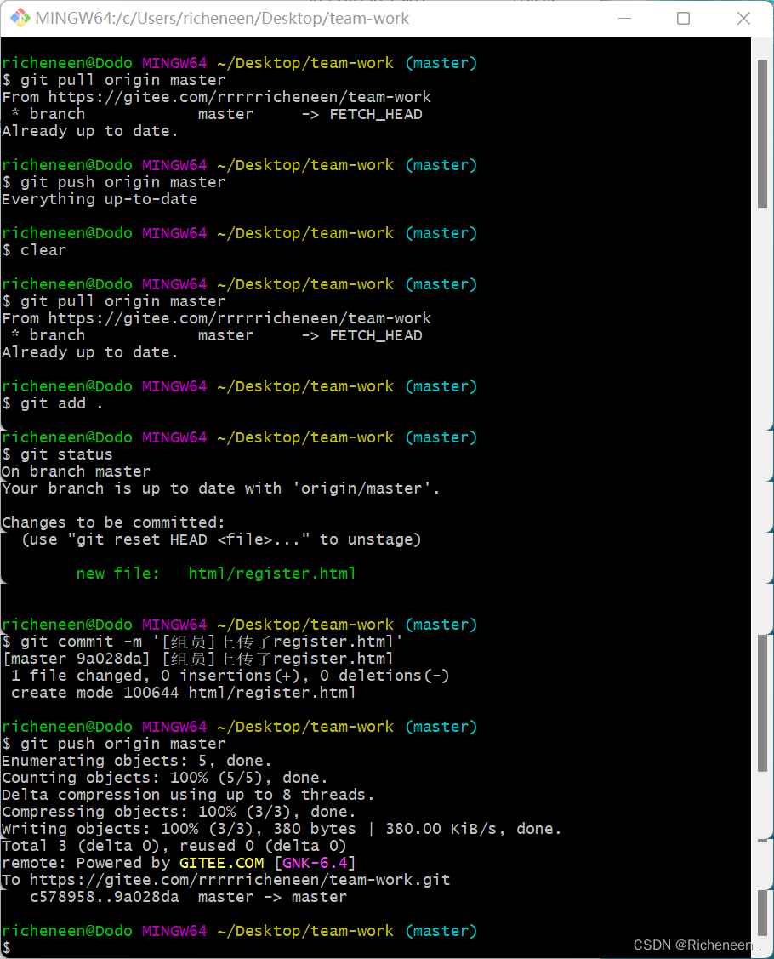Click 'create mode 100644 html/register.html' line
774x959 pixels.
(184, 693)
